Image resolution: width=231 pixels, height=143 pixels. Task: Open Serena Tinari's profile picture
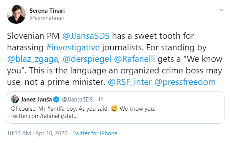pos(16,14)
